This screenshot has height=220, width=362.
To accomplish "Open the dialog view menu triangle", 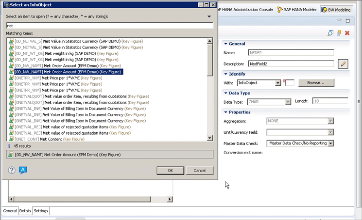I will [x=209, y=16].
